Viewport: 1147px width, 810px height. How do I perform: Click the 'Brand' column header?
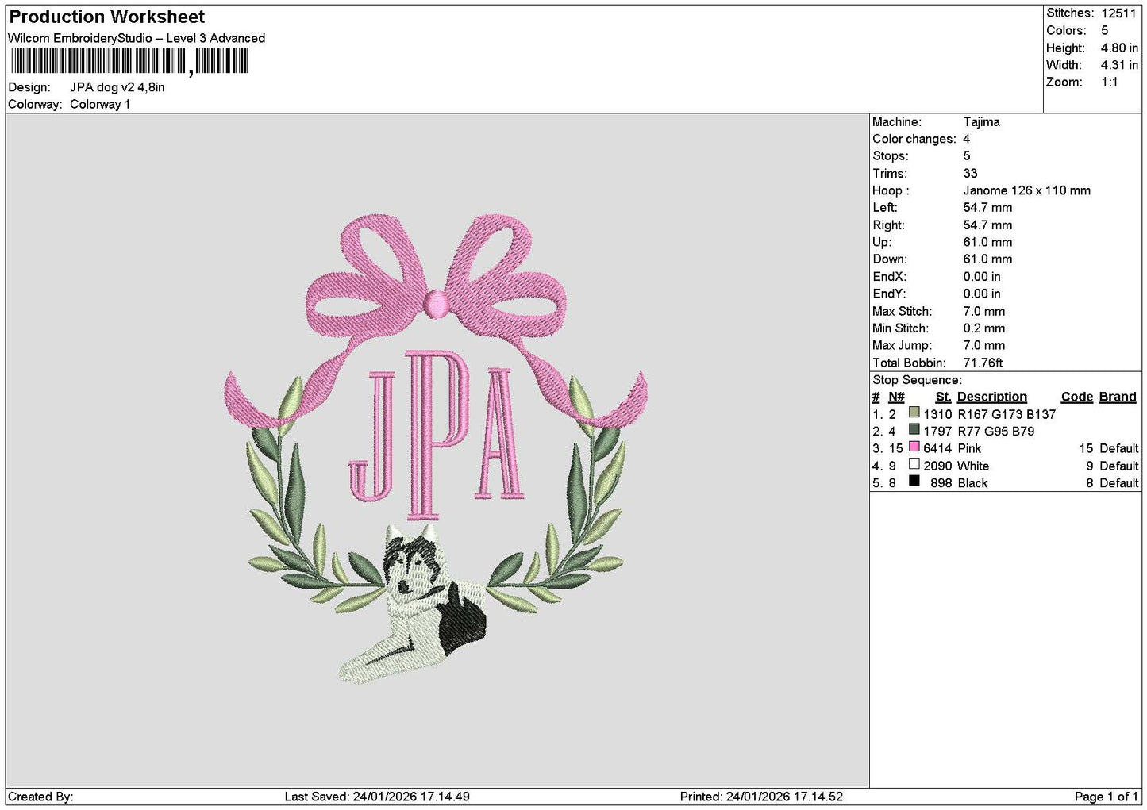(x=1118, y=397)
